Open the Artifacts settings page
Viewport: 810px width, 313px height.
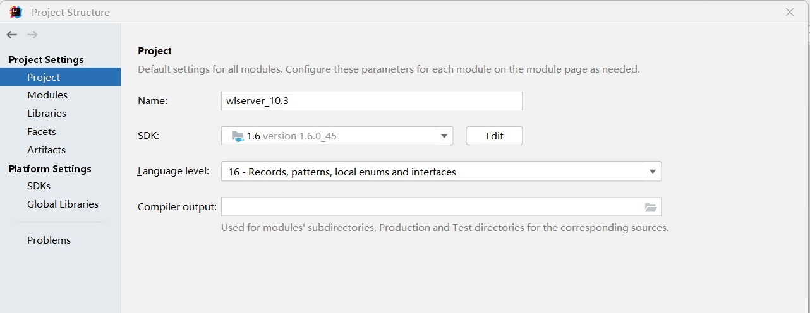46,150
